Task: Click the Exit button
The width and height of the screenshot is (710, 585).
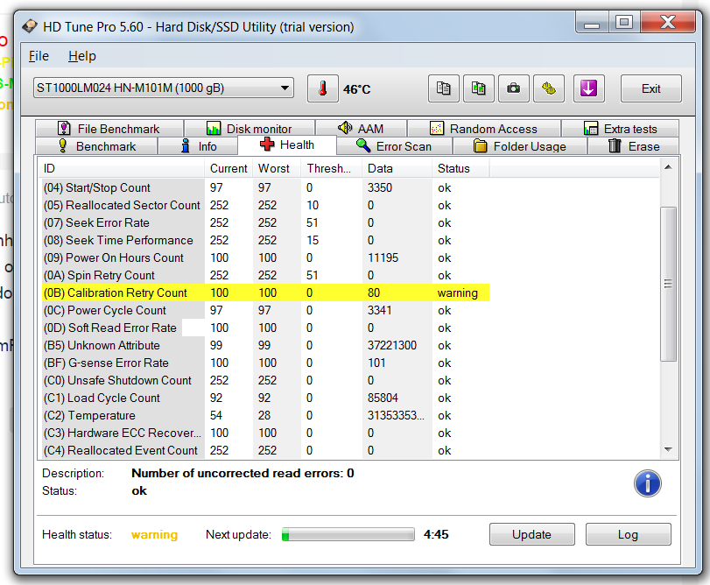Action: (x=651, y=88)
